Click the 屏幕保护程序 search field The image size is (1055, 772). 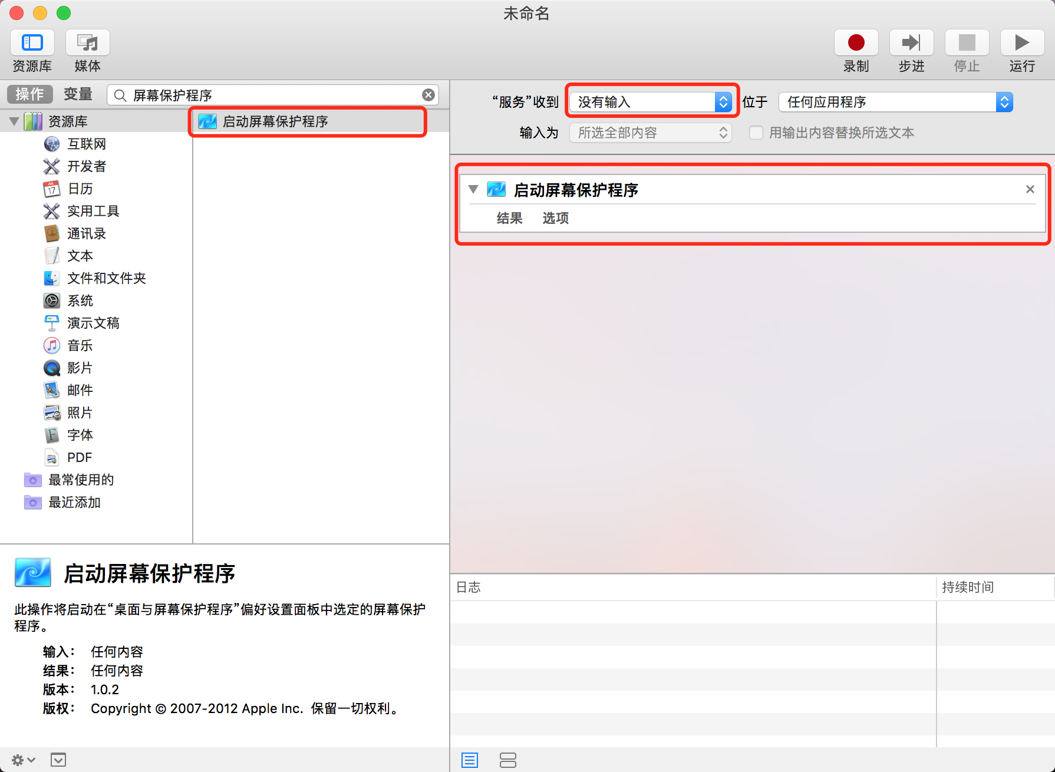(273, 95)
